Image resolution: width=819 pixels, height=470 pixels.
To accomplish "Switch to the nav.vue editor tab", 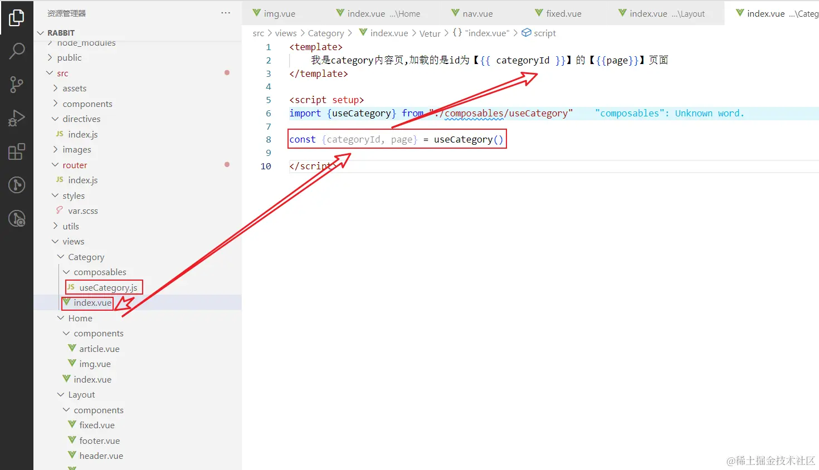I will pos(477,13).
